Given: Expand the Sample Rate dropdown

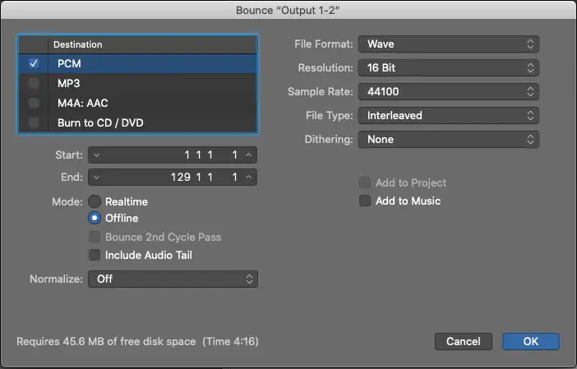Looking at the screenshot, I should (x=448, y=91).
